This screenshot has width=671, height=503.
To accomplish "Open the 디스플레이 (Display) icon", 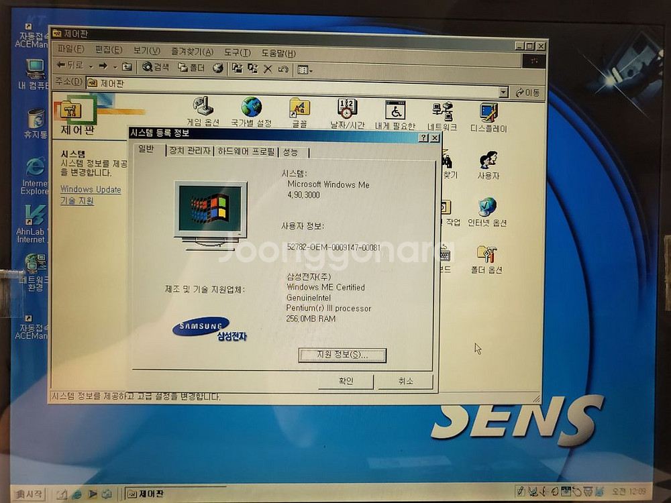I will [x=488, y=112].
